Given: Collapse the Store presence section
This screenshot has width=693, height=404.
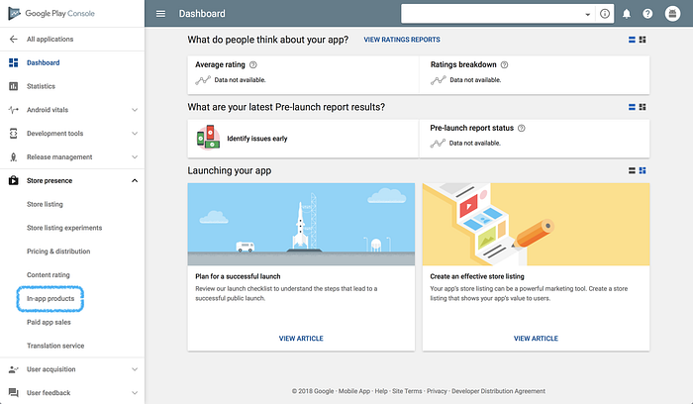Looking at the screenshot, I should [135, 181].
